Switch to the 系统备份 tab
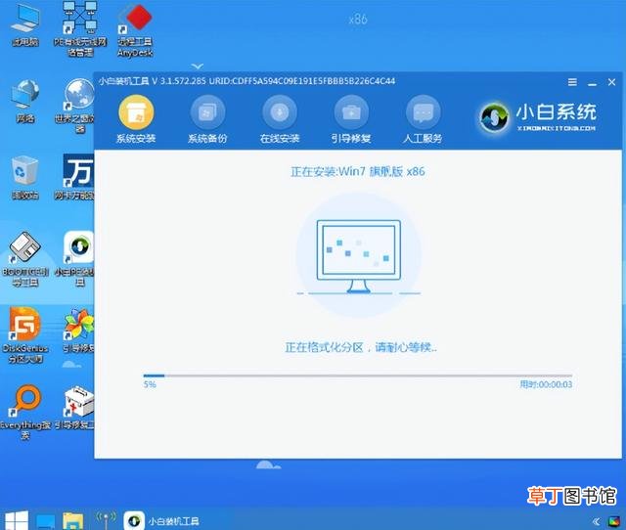 coord(207,119)
